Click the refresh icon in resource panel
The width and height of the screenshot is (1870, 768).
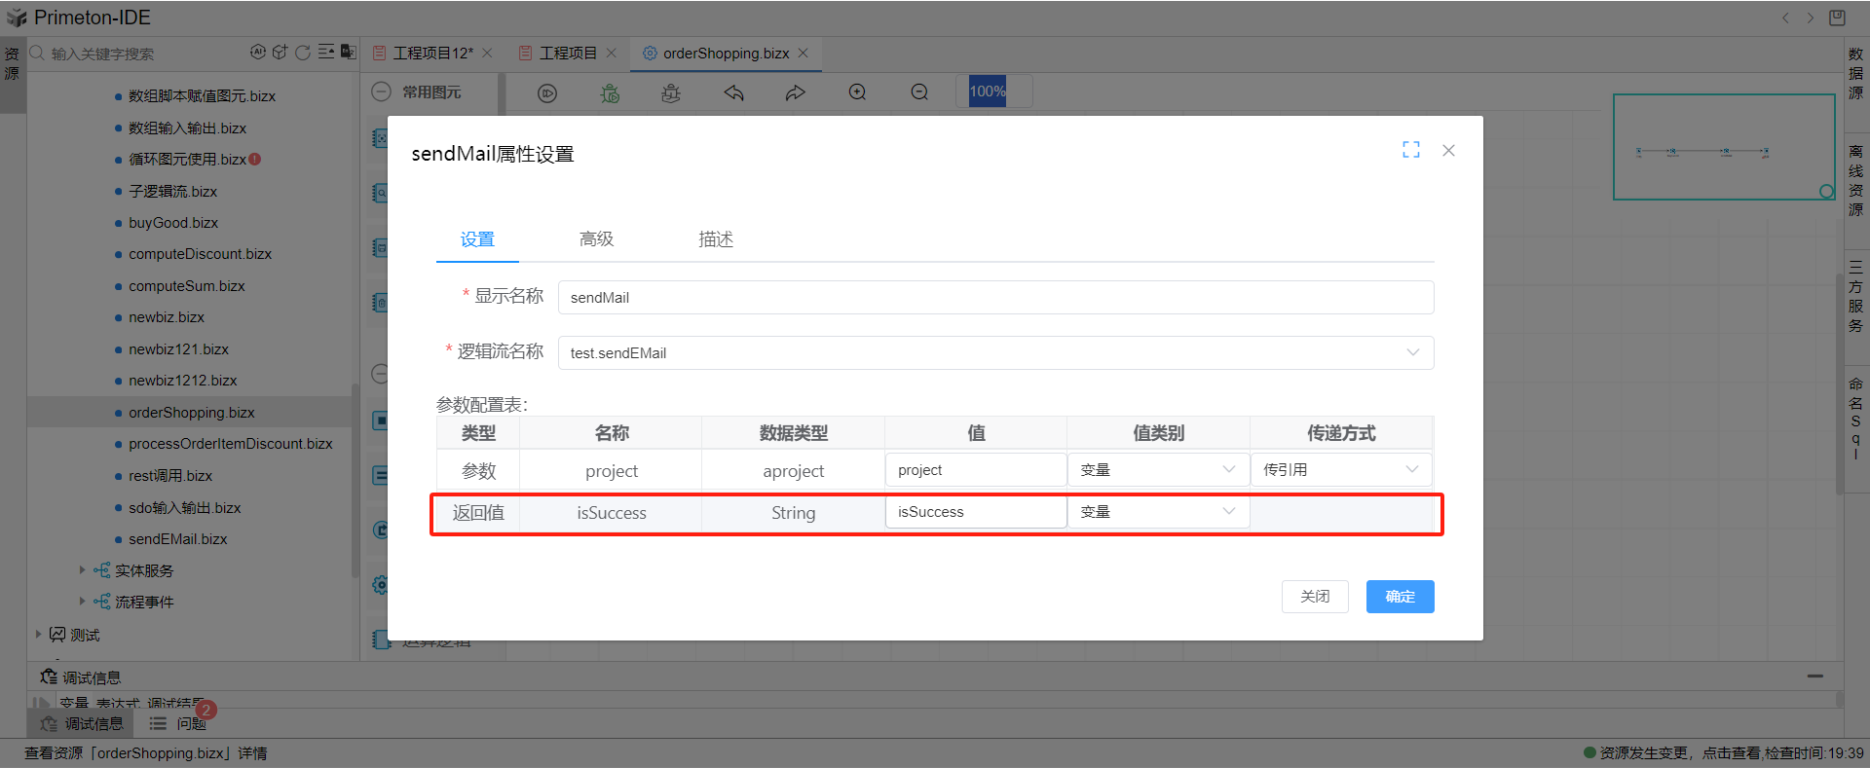pos(303,53)
